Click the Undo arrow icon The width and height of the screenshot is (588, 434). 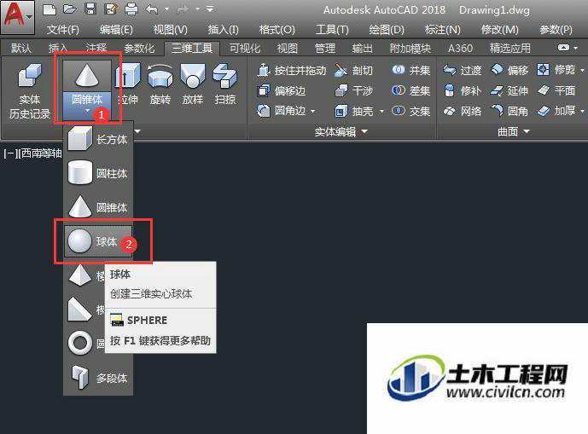(x=152, y=9)
